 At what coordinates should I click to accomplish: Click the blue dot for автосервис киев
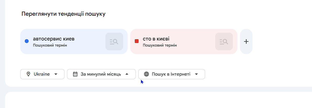[27, 41]
